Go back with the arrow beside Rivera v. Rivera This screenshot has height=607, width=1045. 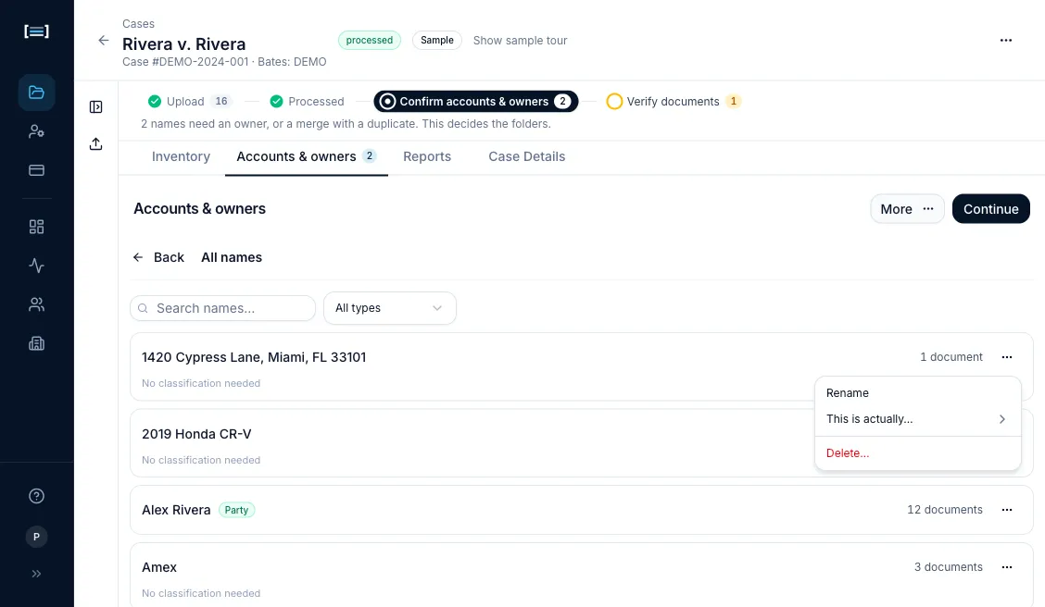tap(104, 41)
